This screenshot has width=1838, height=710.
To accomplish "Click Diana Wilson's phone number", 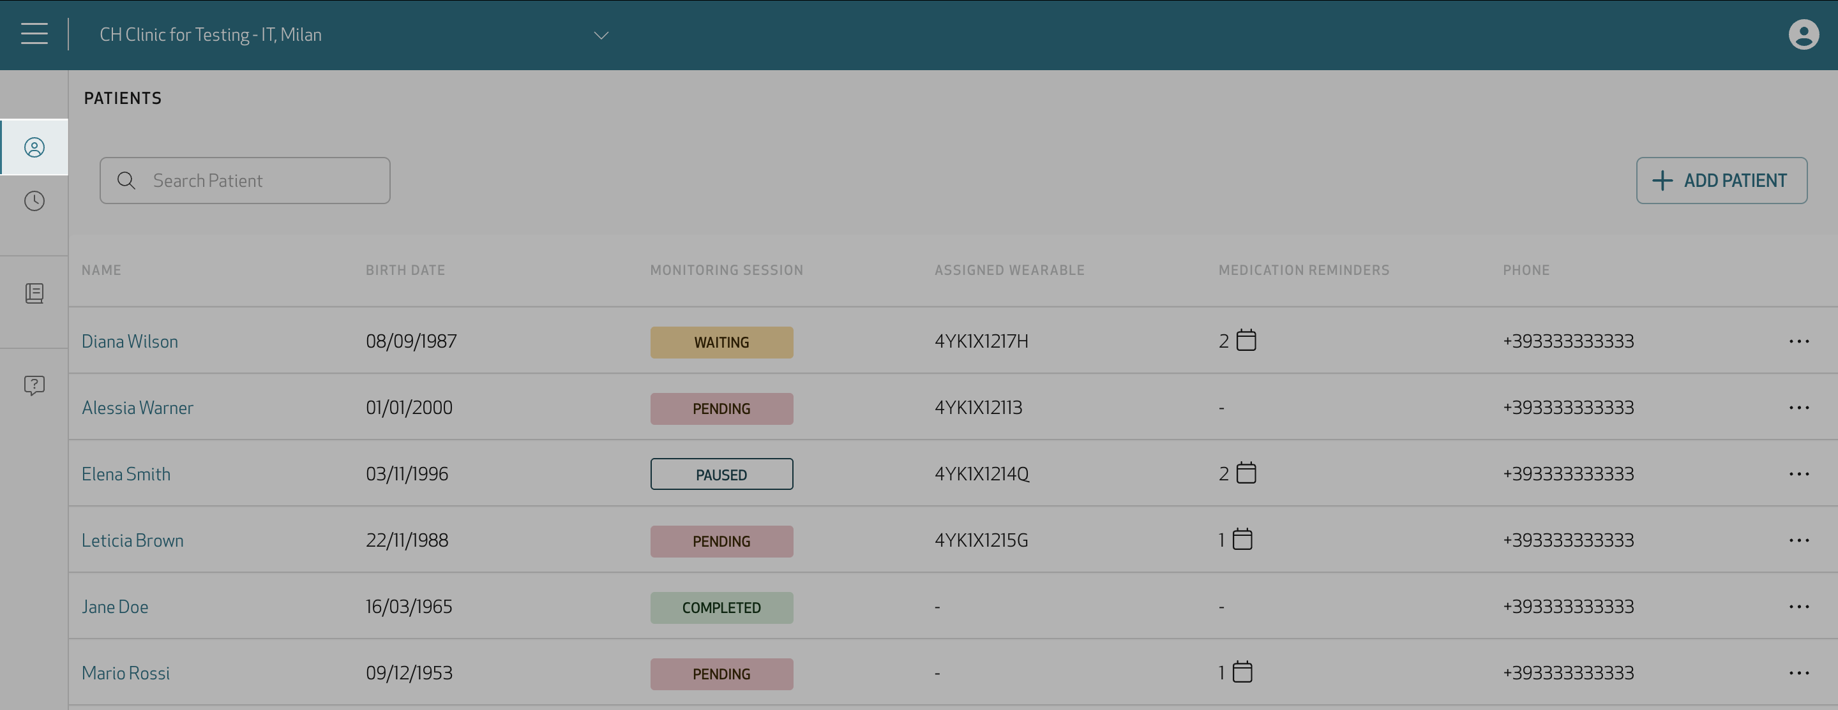I will 1569,341.
